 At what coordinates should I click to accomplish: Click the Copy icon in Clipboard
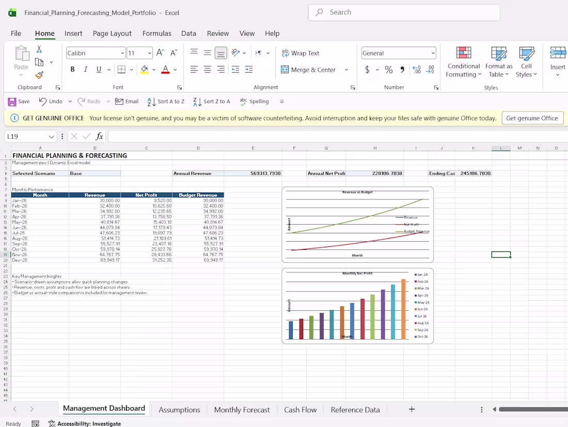39,62
